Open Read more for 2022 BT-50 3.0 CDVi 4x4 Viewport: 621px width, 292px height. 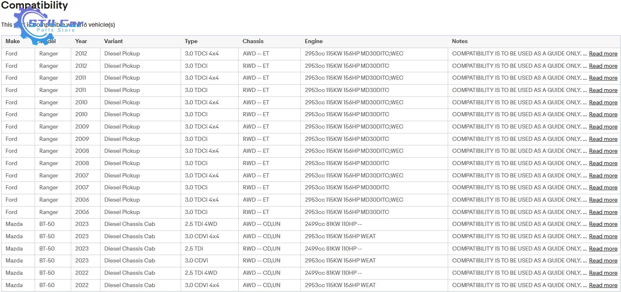603,285
